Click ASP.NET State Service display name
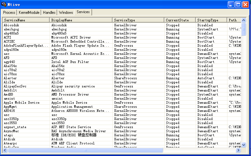The image size is (251, 156). click(71, 127)
